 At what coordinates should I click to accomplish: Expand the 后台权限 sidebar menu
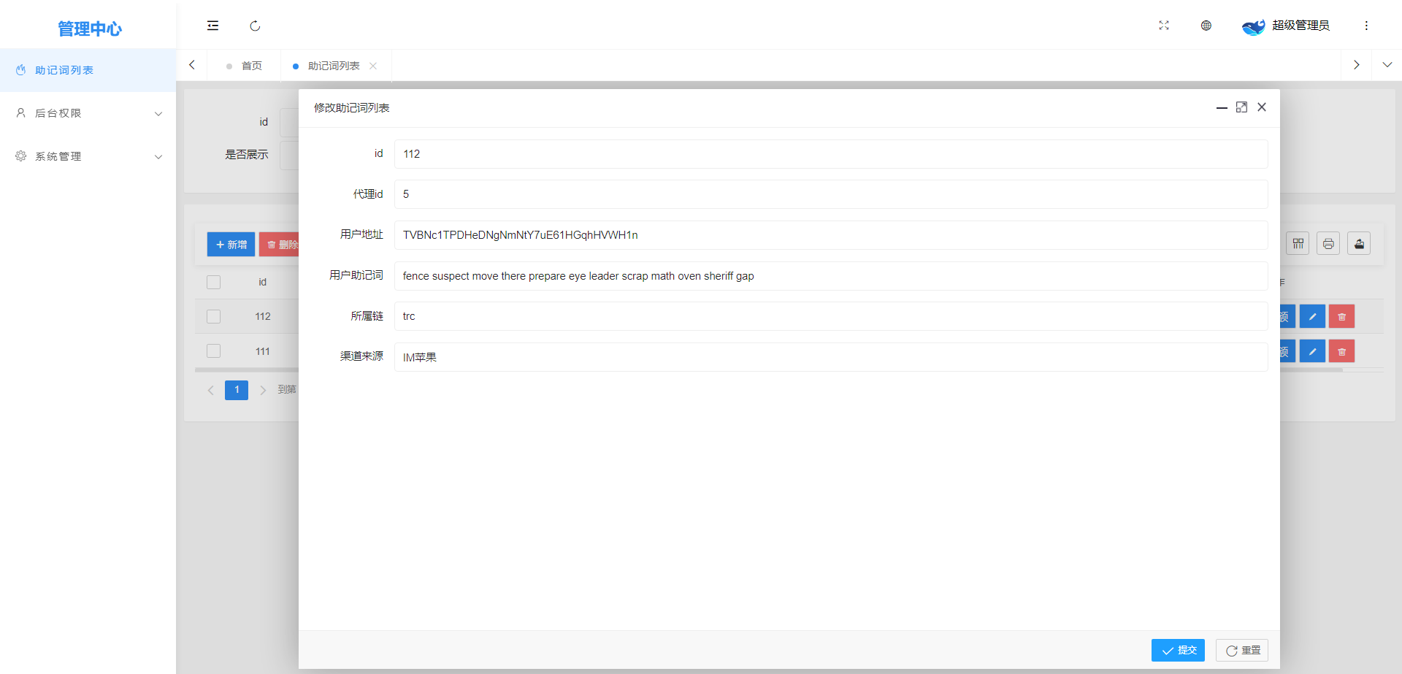click(88, 113)
